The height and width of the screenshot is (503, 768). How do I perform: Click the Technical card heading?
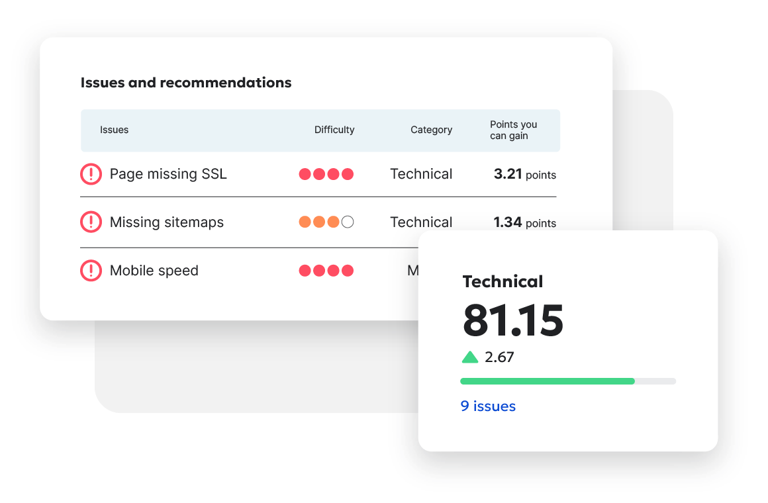point(503,282)
